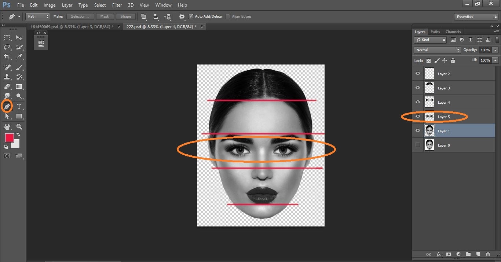Open the Opacity dropdown arrow
Viewport: 501px width, 262px height.
pyautogui.click(x=495, y=50)
